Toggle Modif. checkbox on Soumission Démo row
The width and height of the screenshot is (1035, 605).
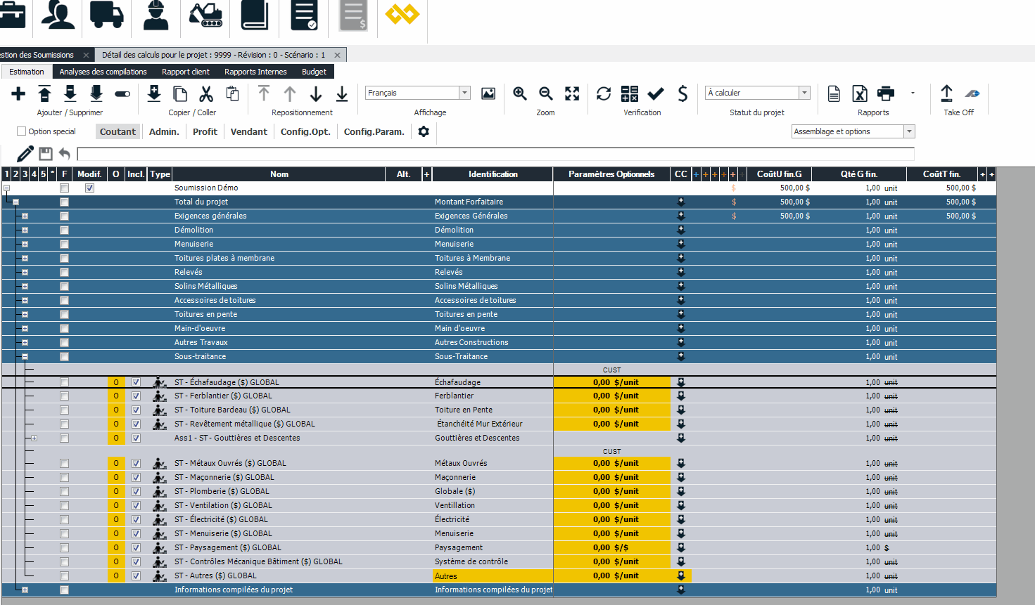[x=89, y=188]
